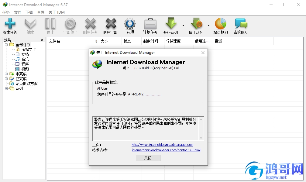Screen dimensions: 306x182
Task: Select 已完成 category
Action: pyautogui.click(x=21, y=79)
